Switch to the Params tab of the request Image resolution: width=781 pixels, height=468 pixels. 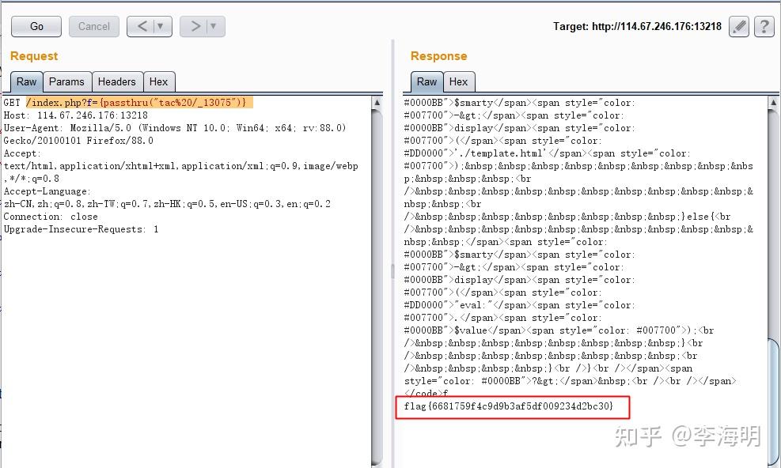pyautogui.click(x=67, y=81)
